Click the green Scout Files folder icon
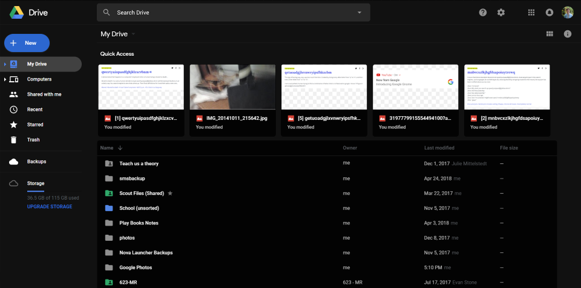This screenshot has height=288, width=581. tap(109, 193)
